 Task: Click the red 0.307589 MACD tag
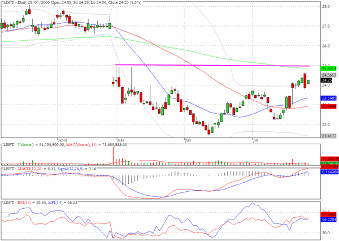(x=329, y=167)
